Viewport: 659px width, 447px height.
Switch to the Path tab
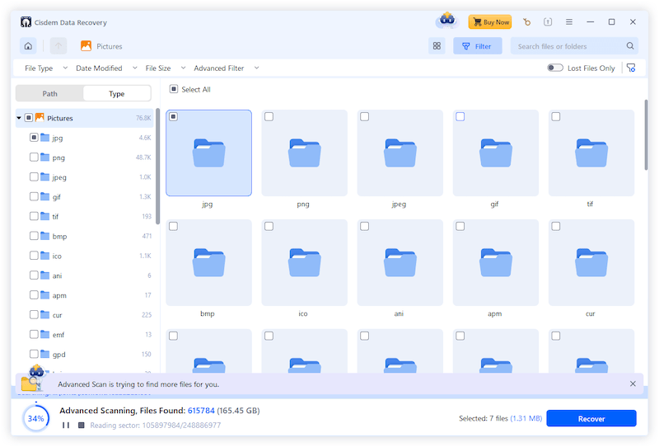50,94
